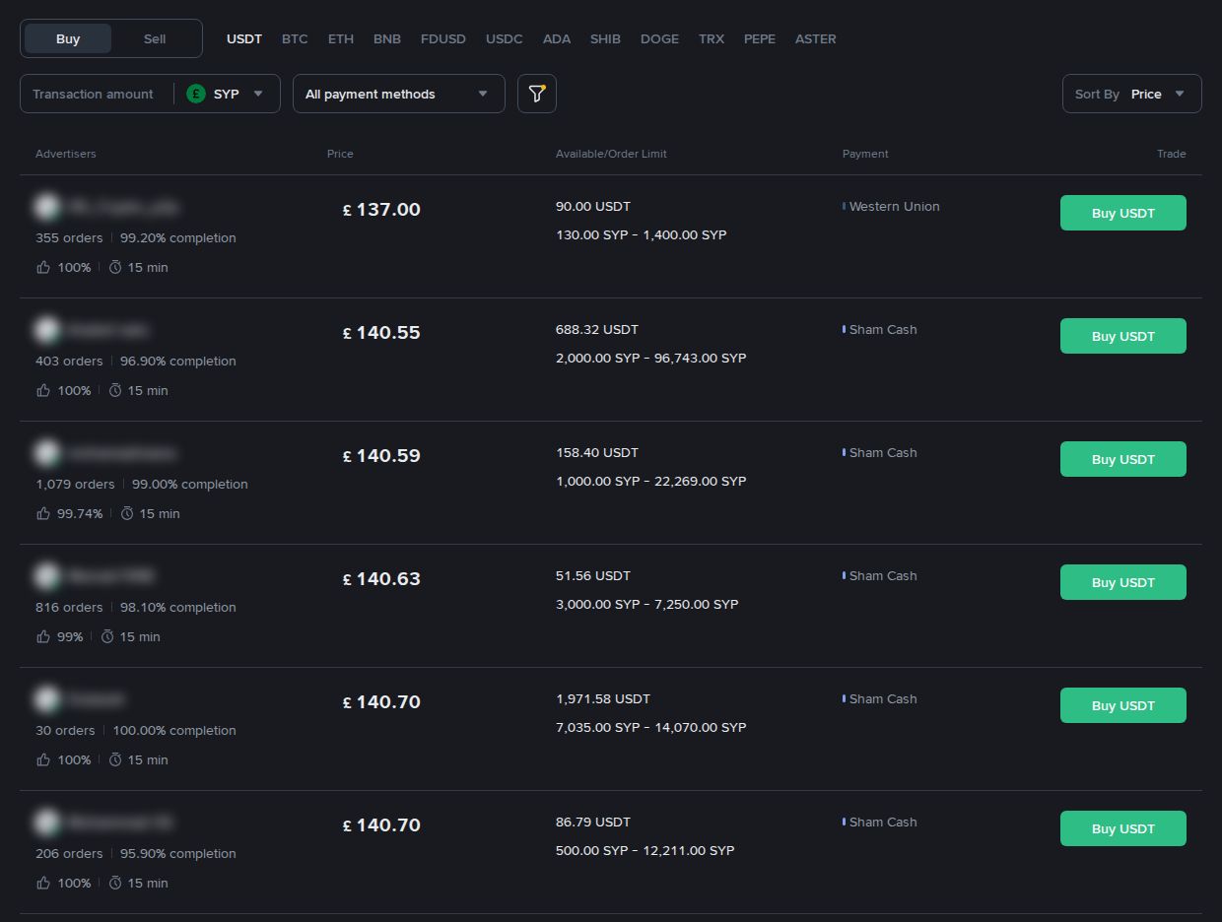Select the ETH coin tab

pyautogui.click(x=341, y=38)
